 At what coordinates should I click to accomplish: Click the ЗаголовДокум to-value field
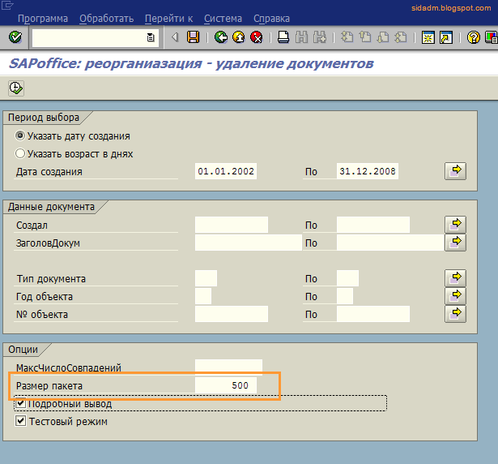pos(390,243)
